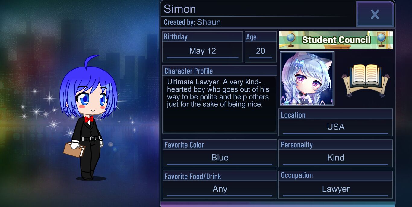Click the creator name Shaun
The width and height of the screenshot is (412, 207).
(209, 22)
